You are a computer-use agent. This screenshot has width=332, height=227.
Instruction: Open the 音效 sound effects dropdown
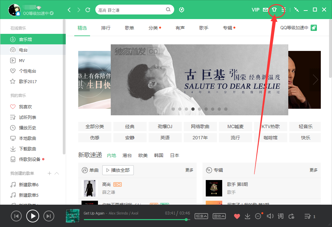click(x=219, y=216)
